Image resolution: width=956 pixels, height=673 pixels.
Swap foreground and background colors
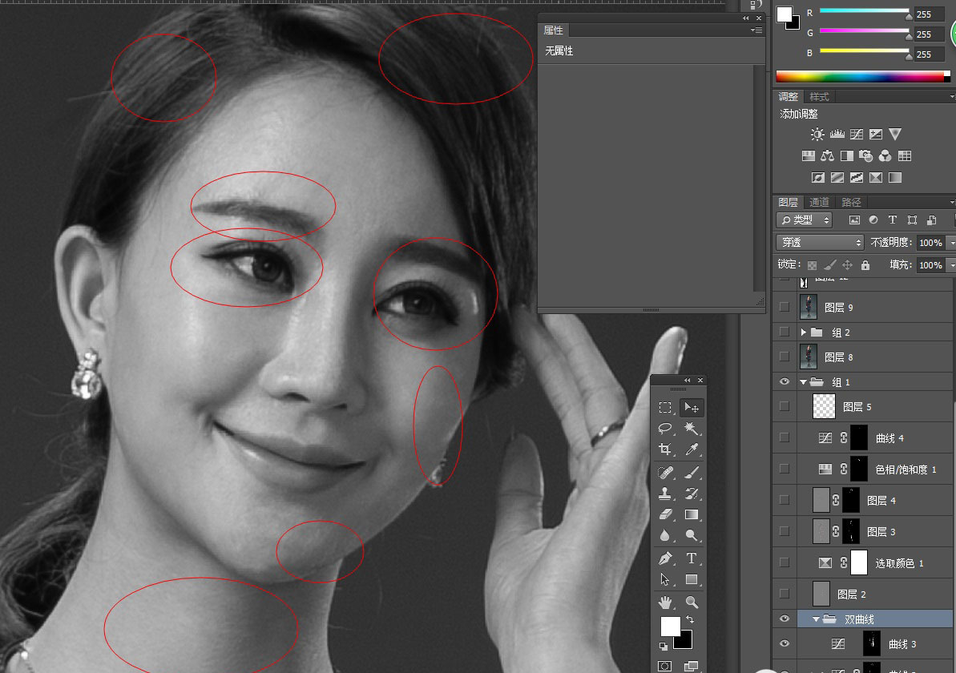coord(690,619)
